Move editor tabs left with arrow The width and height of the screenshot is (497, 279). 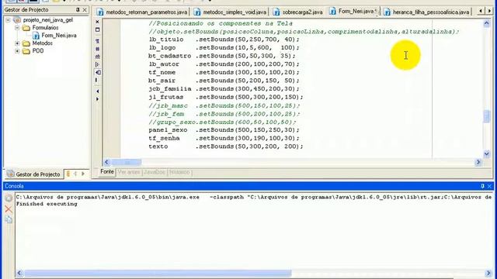481,11
